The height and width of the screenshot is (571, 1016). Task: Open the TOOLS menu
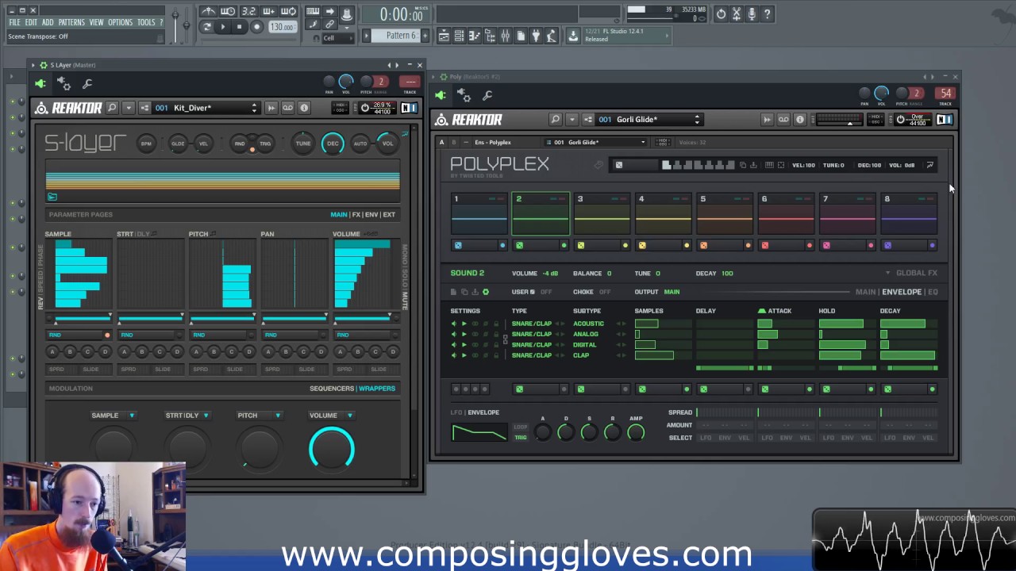[x=146, y=22]
